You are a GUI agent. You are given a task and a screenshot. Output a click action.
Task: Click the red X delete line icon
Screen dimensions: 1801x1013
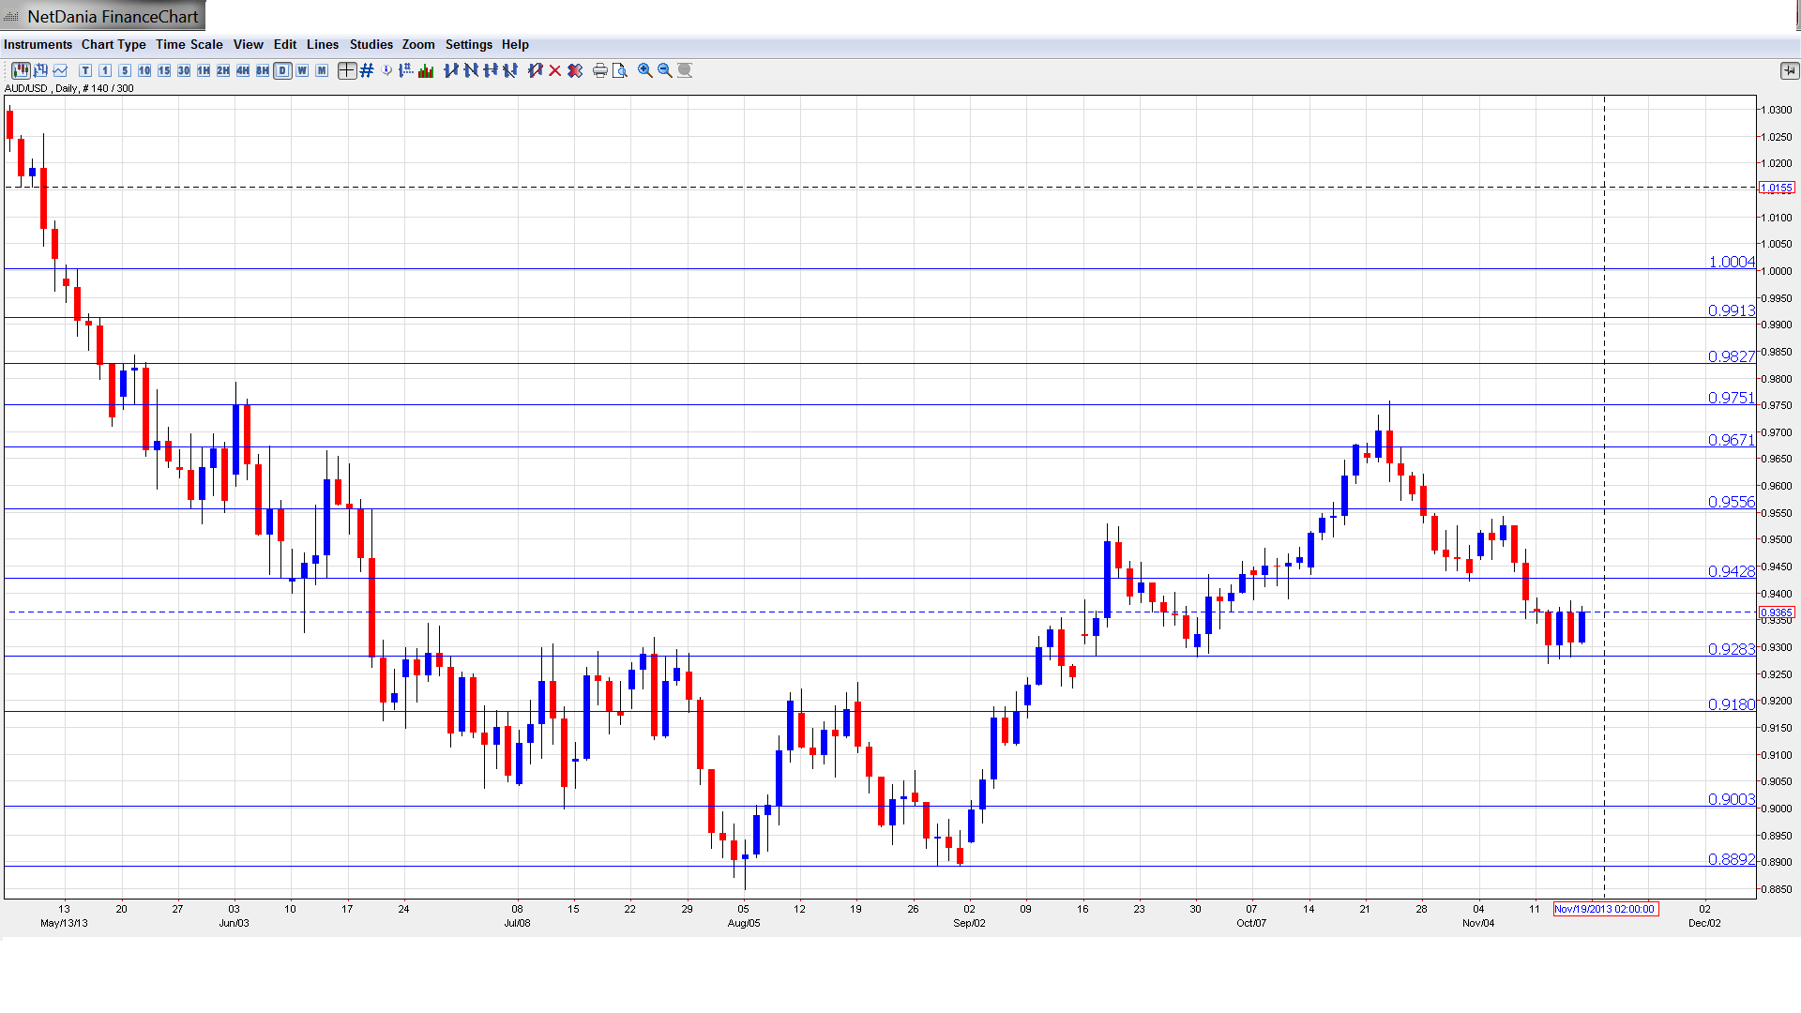[554, 70]
